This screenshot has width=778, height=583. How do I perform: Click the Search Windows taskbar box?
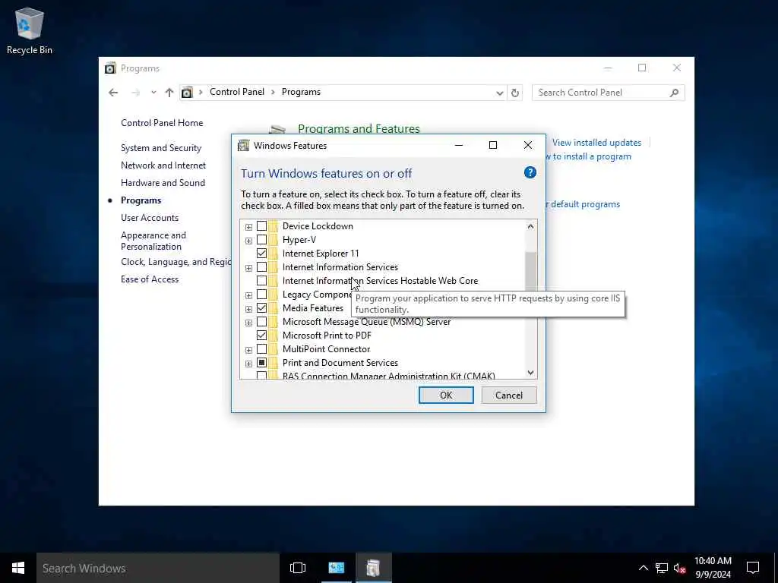coord(158,568)
